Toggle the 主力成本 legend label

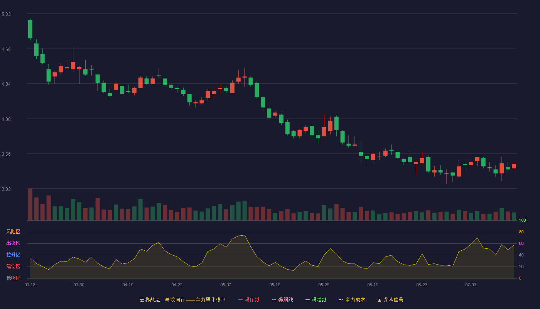355,300
